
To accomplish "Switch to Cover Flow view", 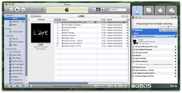I will coord(102,10).
